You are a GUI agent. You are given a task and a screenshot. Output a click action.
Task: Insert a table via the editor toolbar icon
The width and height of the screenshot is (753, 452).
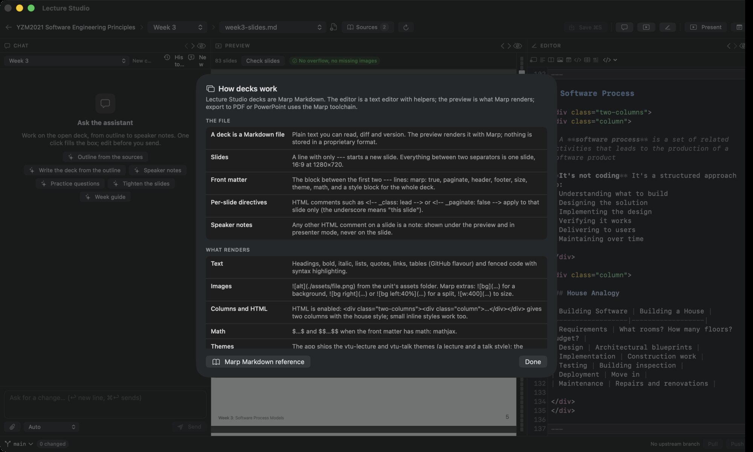click(x=587, y=60)
